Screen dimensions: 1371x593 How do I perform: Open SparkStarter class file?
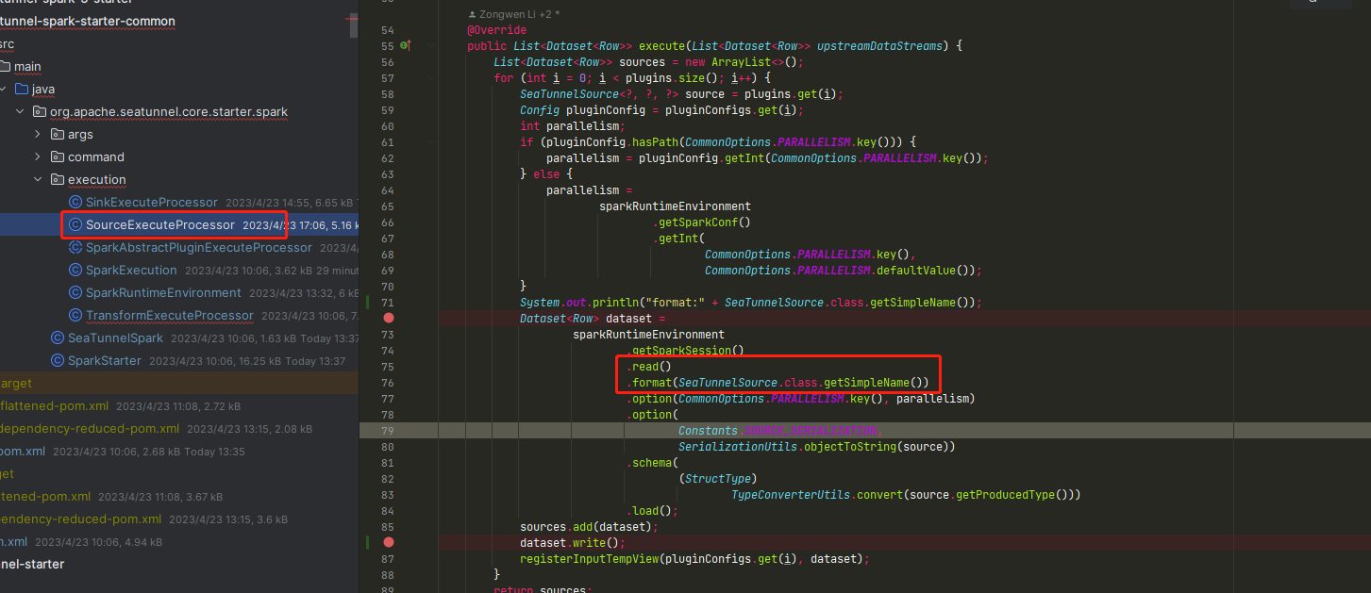point(104,361)
